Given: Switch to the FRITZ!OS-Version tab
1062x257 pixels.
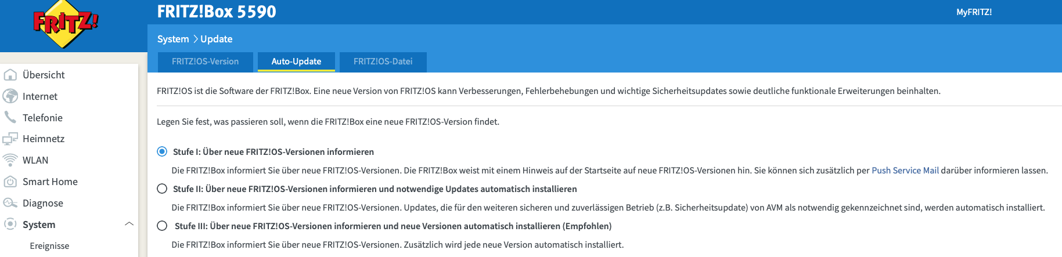Looking at the screenshot, I should (x=205, y=61).
